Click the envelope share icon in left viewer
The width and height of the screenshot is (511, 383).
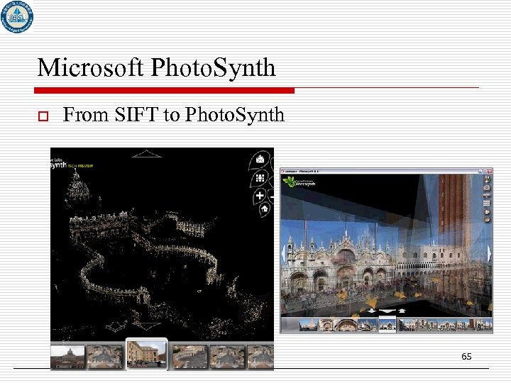click(260, 160)
